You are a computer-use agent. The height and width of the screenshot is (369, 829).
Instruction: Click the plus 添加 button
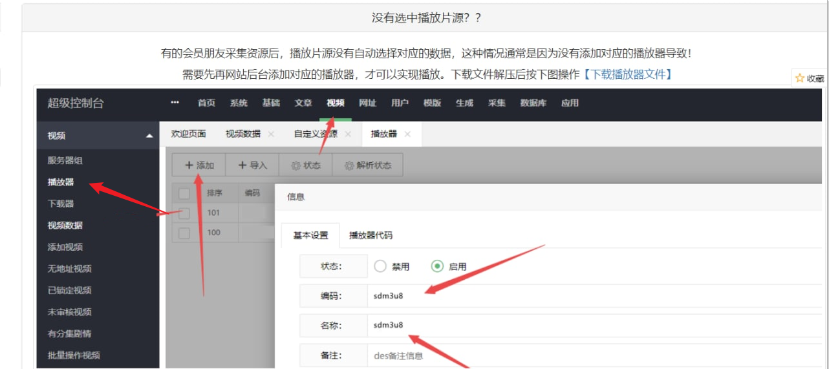point(199,165)
